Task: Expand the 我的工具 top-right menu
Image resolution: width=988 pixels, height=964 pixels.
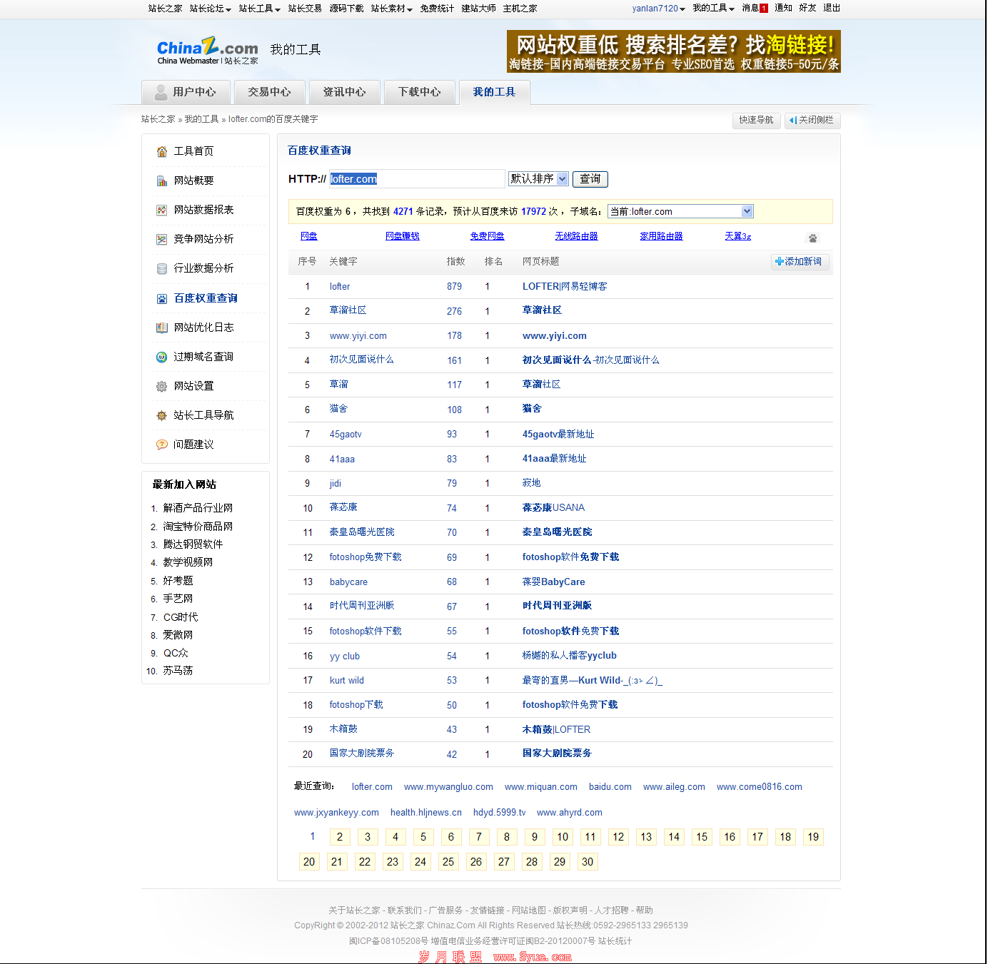Action: 714,9
